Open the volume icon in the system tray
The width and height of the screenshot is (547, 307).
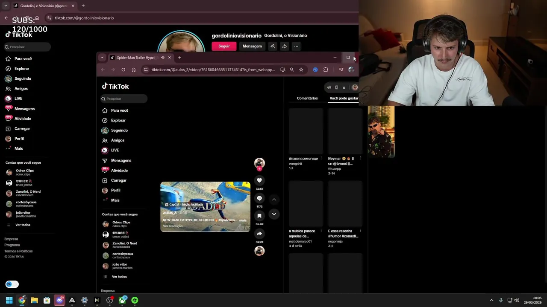pos(517,300)
